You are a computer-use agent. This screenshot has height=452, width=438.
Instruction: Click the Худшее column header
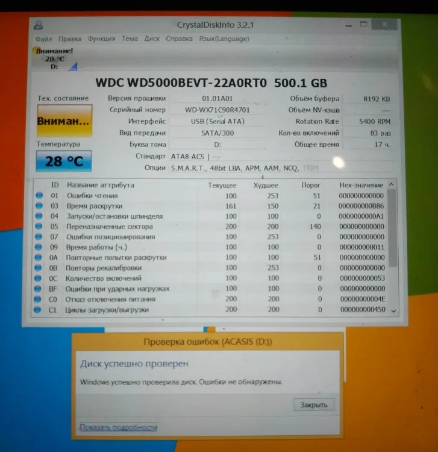point(266,186)
